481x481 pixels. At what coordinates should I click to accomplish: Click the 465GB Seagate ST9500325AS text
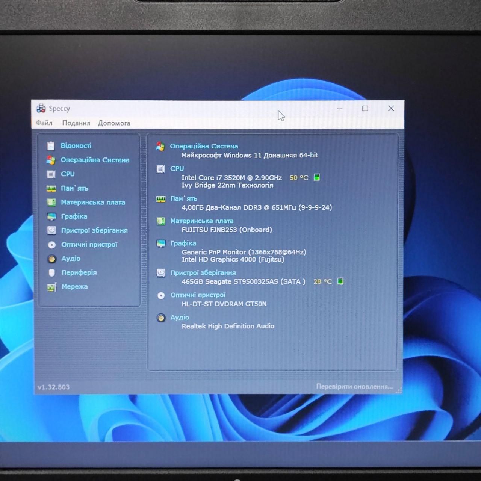pyautogui.click(x=244, y=281)
